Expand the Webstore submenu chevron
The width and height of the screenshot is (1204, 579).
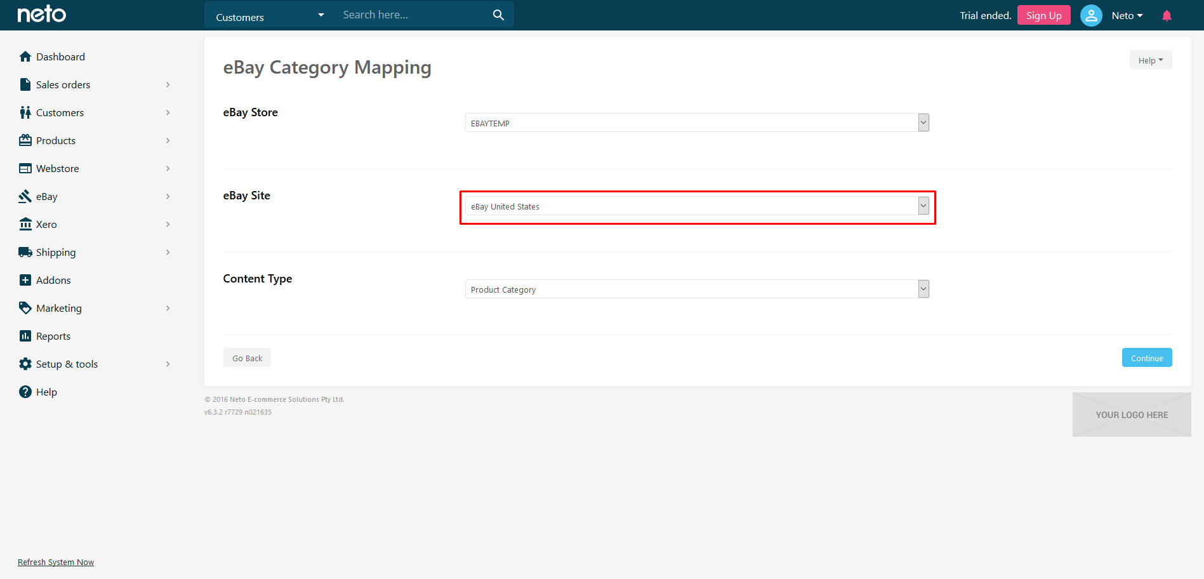coord(168,168)
